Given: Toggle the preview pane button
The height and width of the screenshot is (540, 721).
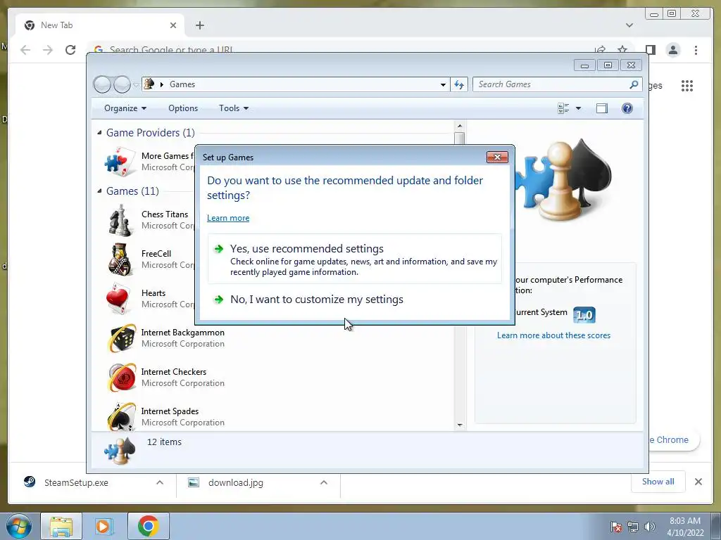Looking at the screenshot, I should (x=602, y=108).
